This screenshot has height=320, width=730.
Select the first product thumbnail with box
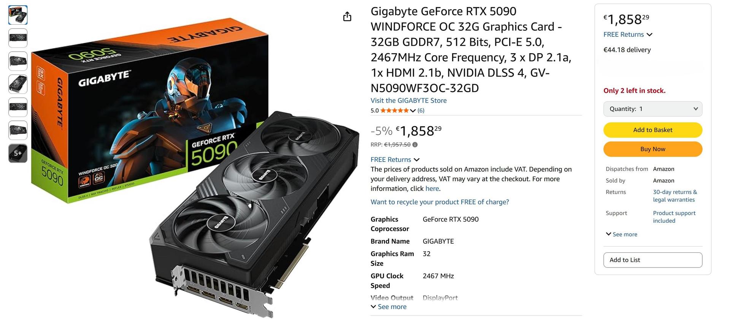click(x=18, y=15)
